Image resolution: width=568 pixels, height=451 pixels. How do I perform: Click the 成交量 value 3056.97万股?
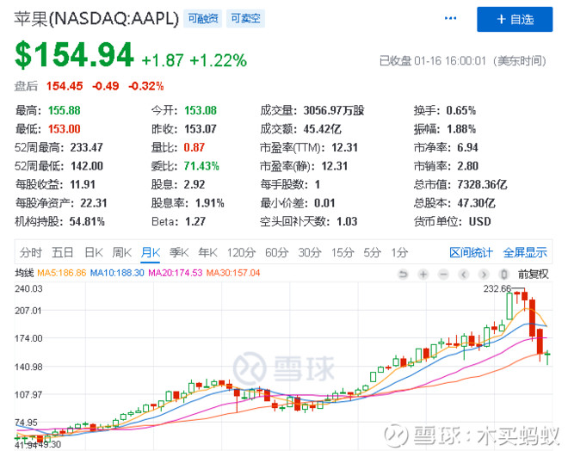click(334, 110)
